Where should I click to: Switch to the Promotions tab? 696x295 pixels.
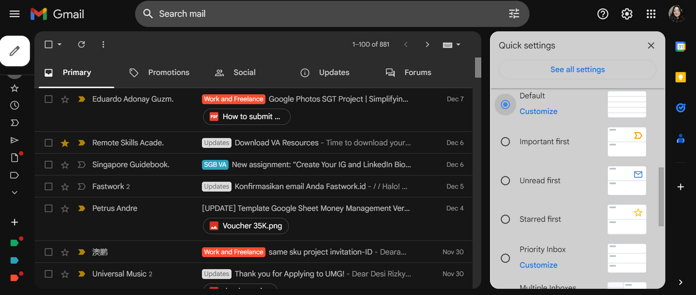click(160, 73)
